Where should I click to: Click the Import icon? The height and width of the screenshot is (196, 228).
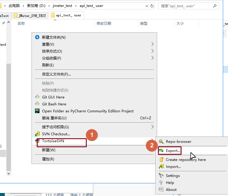coord(161,166)
